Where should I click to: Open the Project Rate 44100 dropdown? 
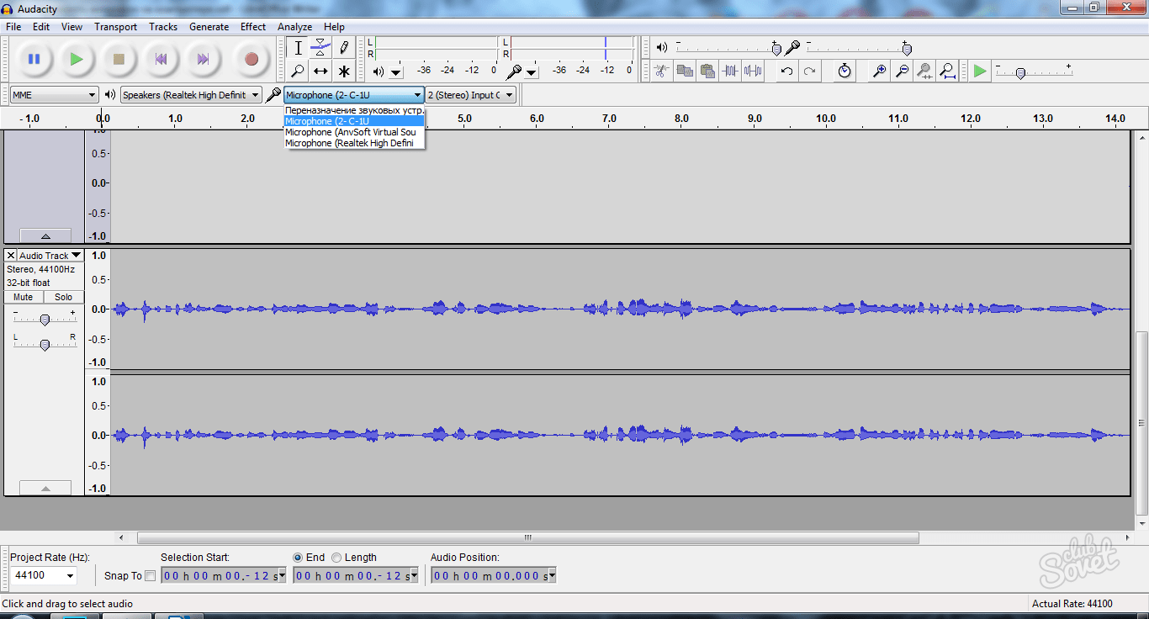click(44, 576)
